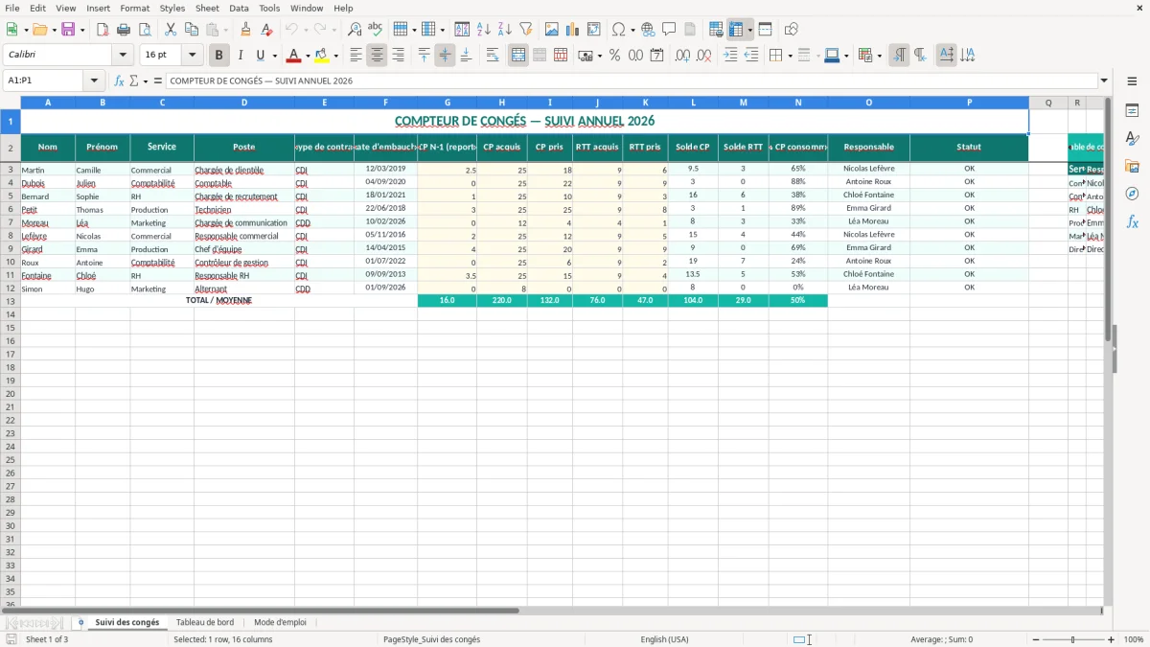Switch to Tableau de bord sheet tab

[x=205, y=622]
